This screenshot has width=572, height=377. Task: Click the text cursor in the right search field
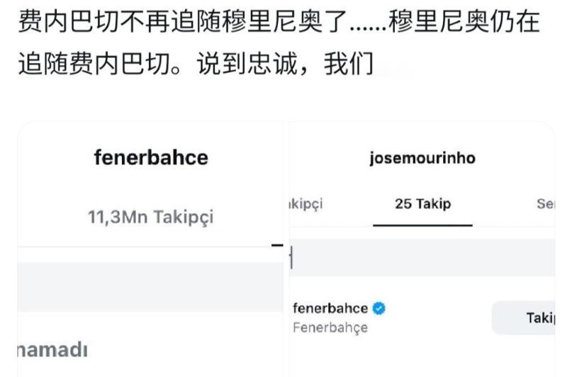pyautogui.click(x=291, y=257)
